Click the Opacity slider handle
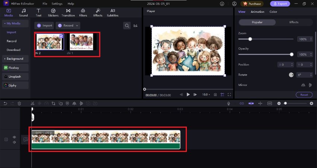 click(292, 55)
